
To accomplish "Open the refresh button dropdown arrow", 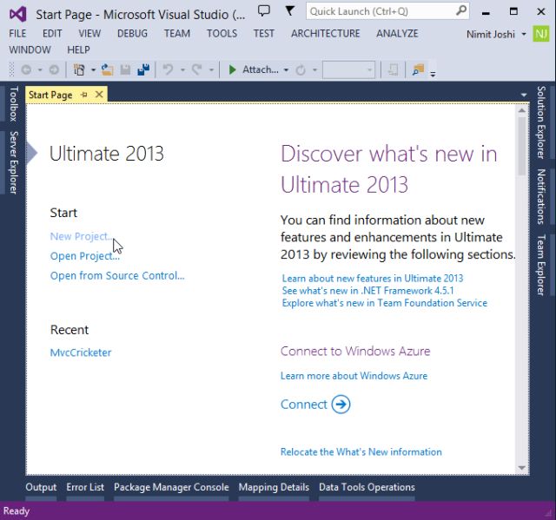I will (x=314, y=69).
